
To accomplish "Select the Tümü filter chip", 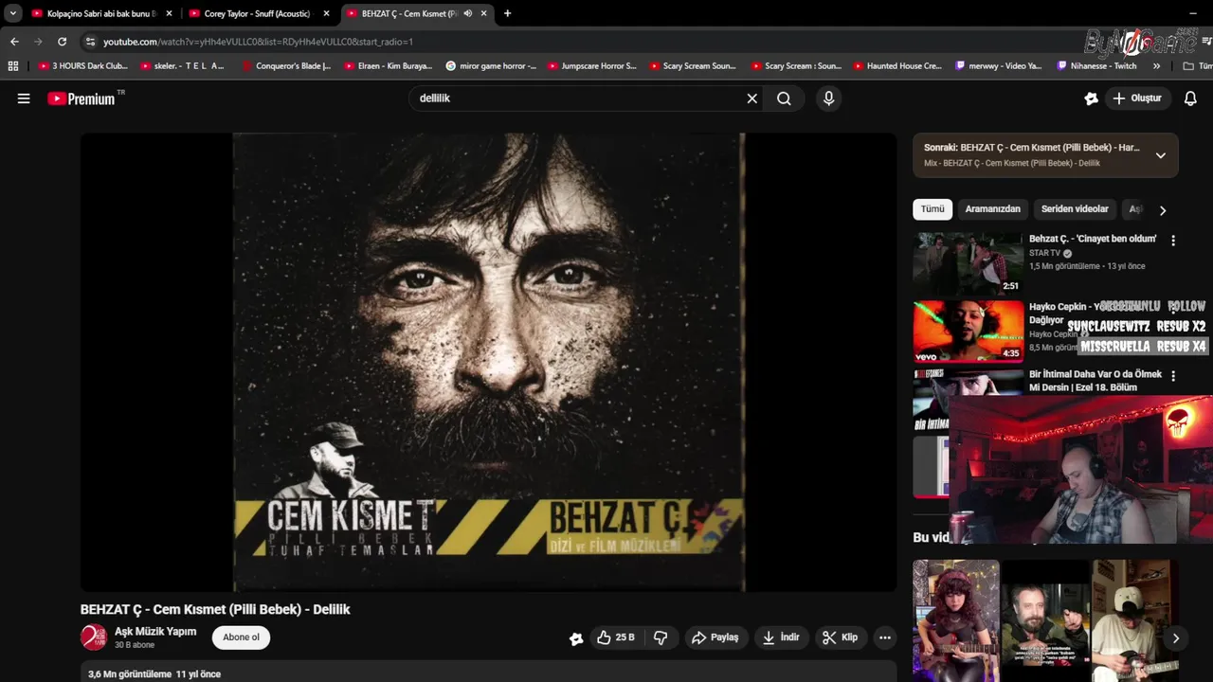I will [x=932, y=209].
